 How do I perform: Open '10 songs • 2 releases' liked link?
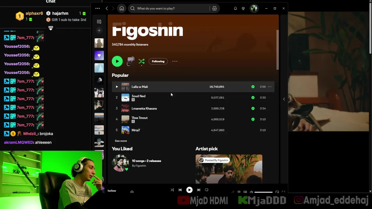(146, 161)
